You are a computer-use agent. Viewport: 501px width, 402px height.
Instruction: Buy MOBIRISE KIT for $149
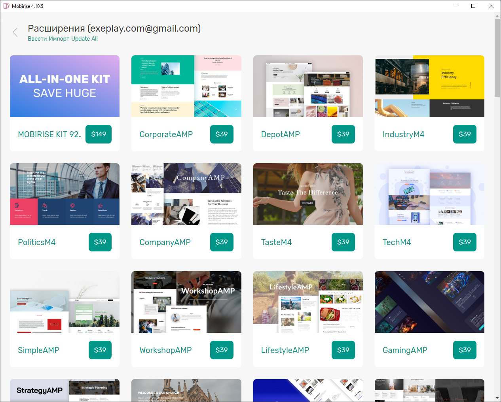(x=99, y=134)
